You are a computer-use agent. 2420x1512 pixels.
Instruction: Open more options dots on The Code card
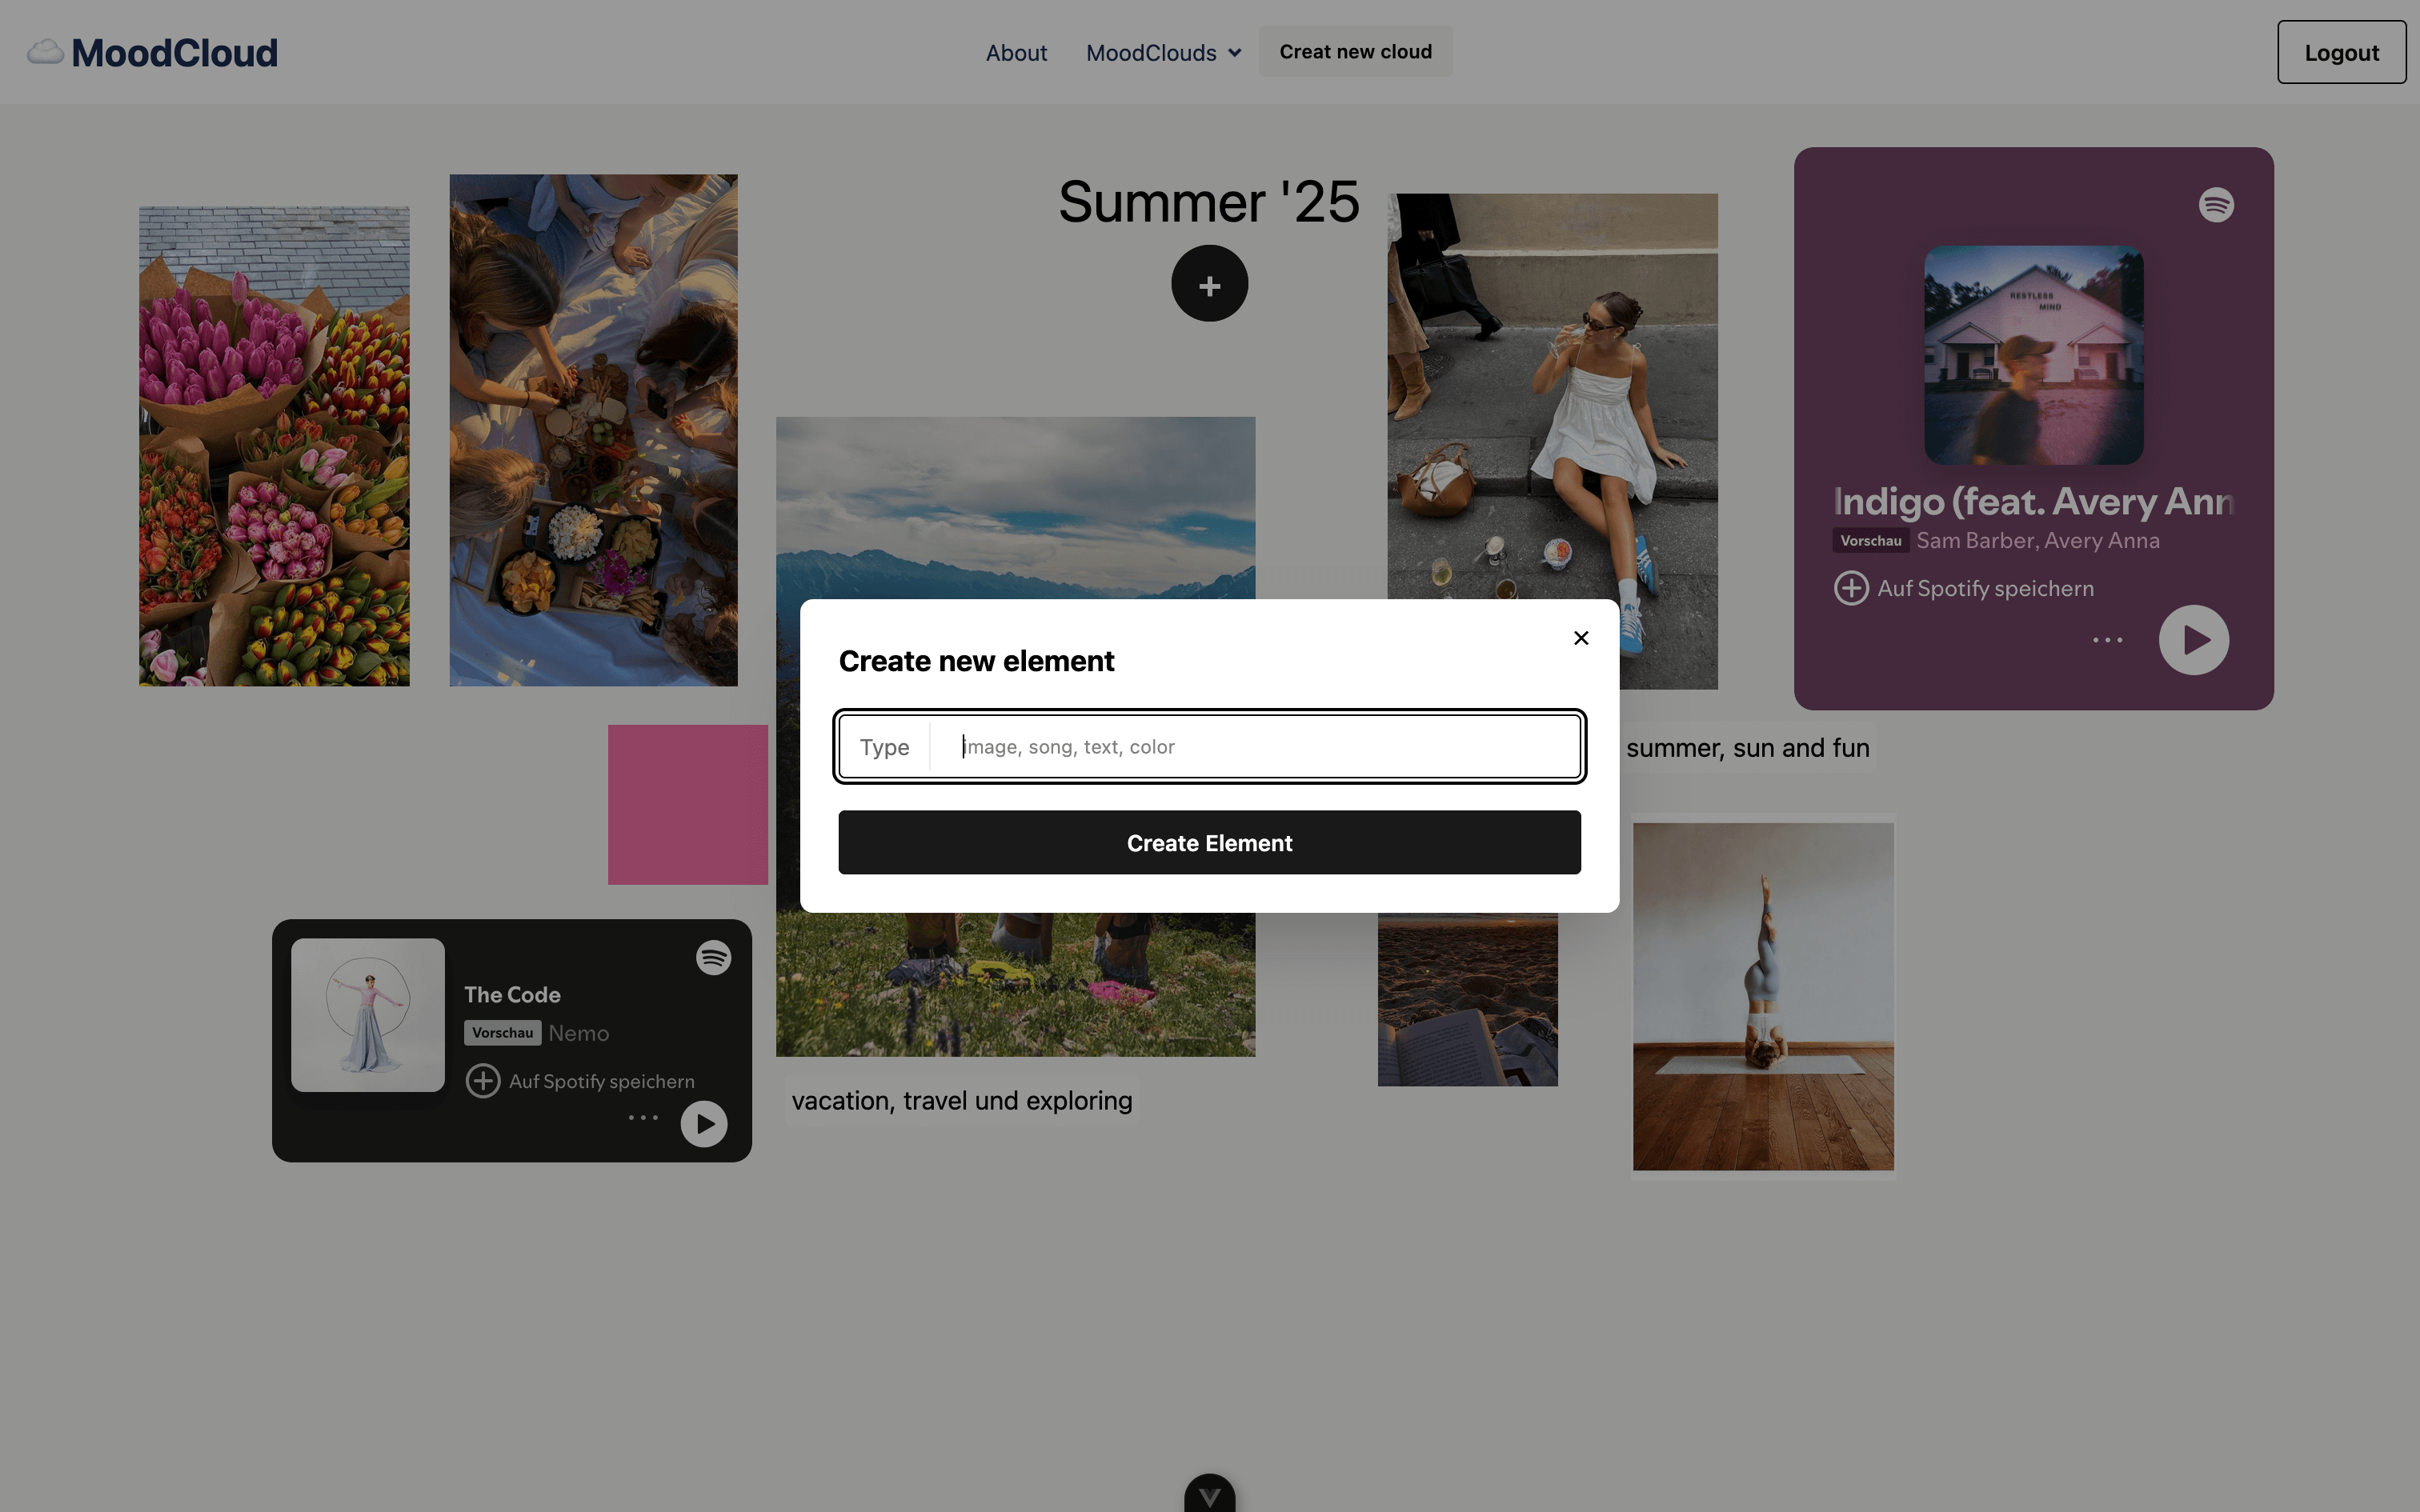643,1118
